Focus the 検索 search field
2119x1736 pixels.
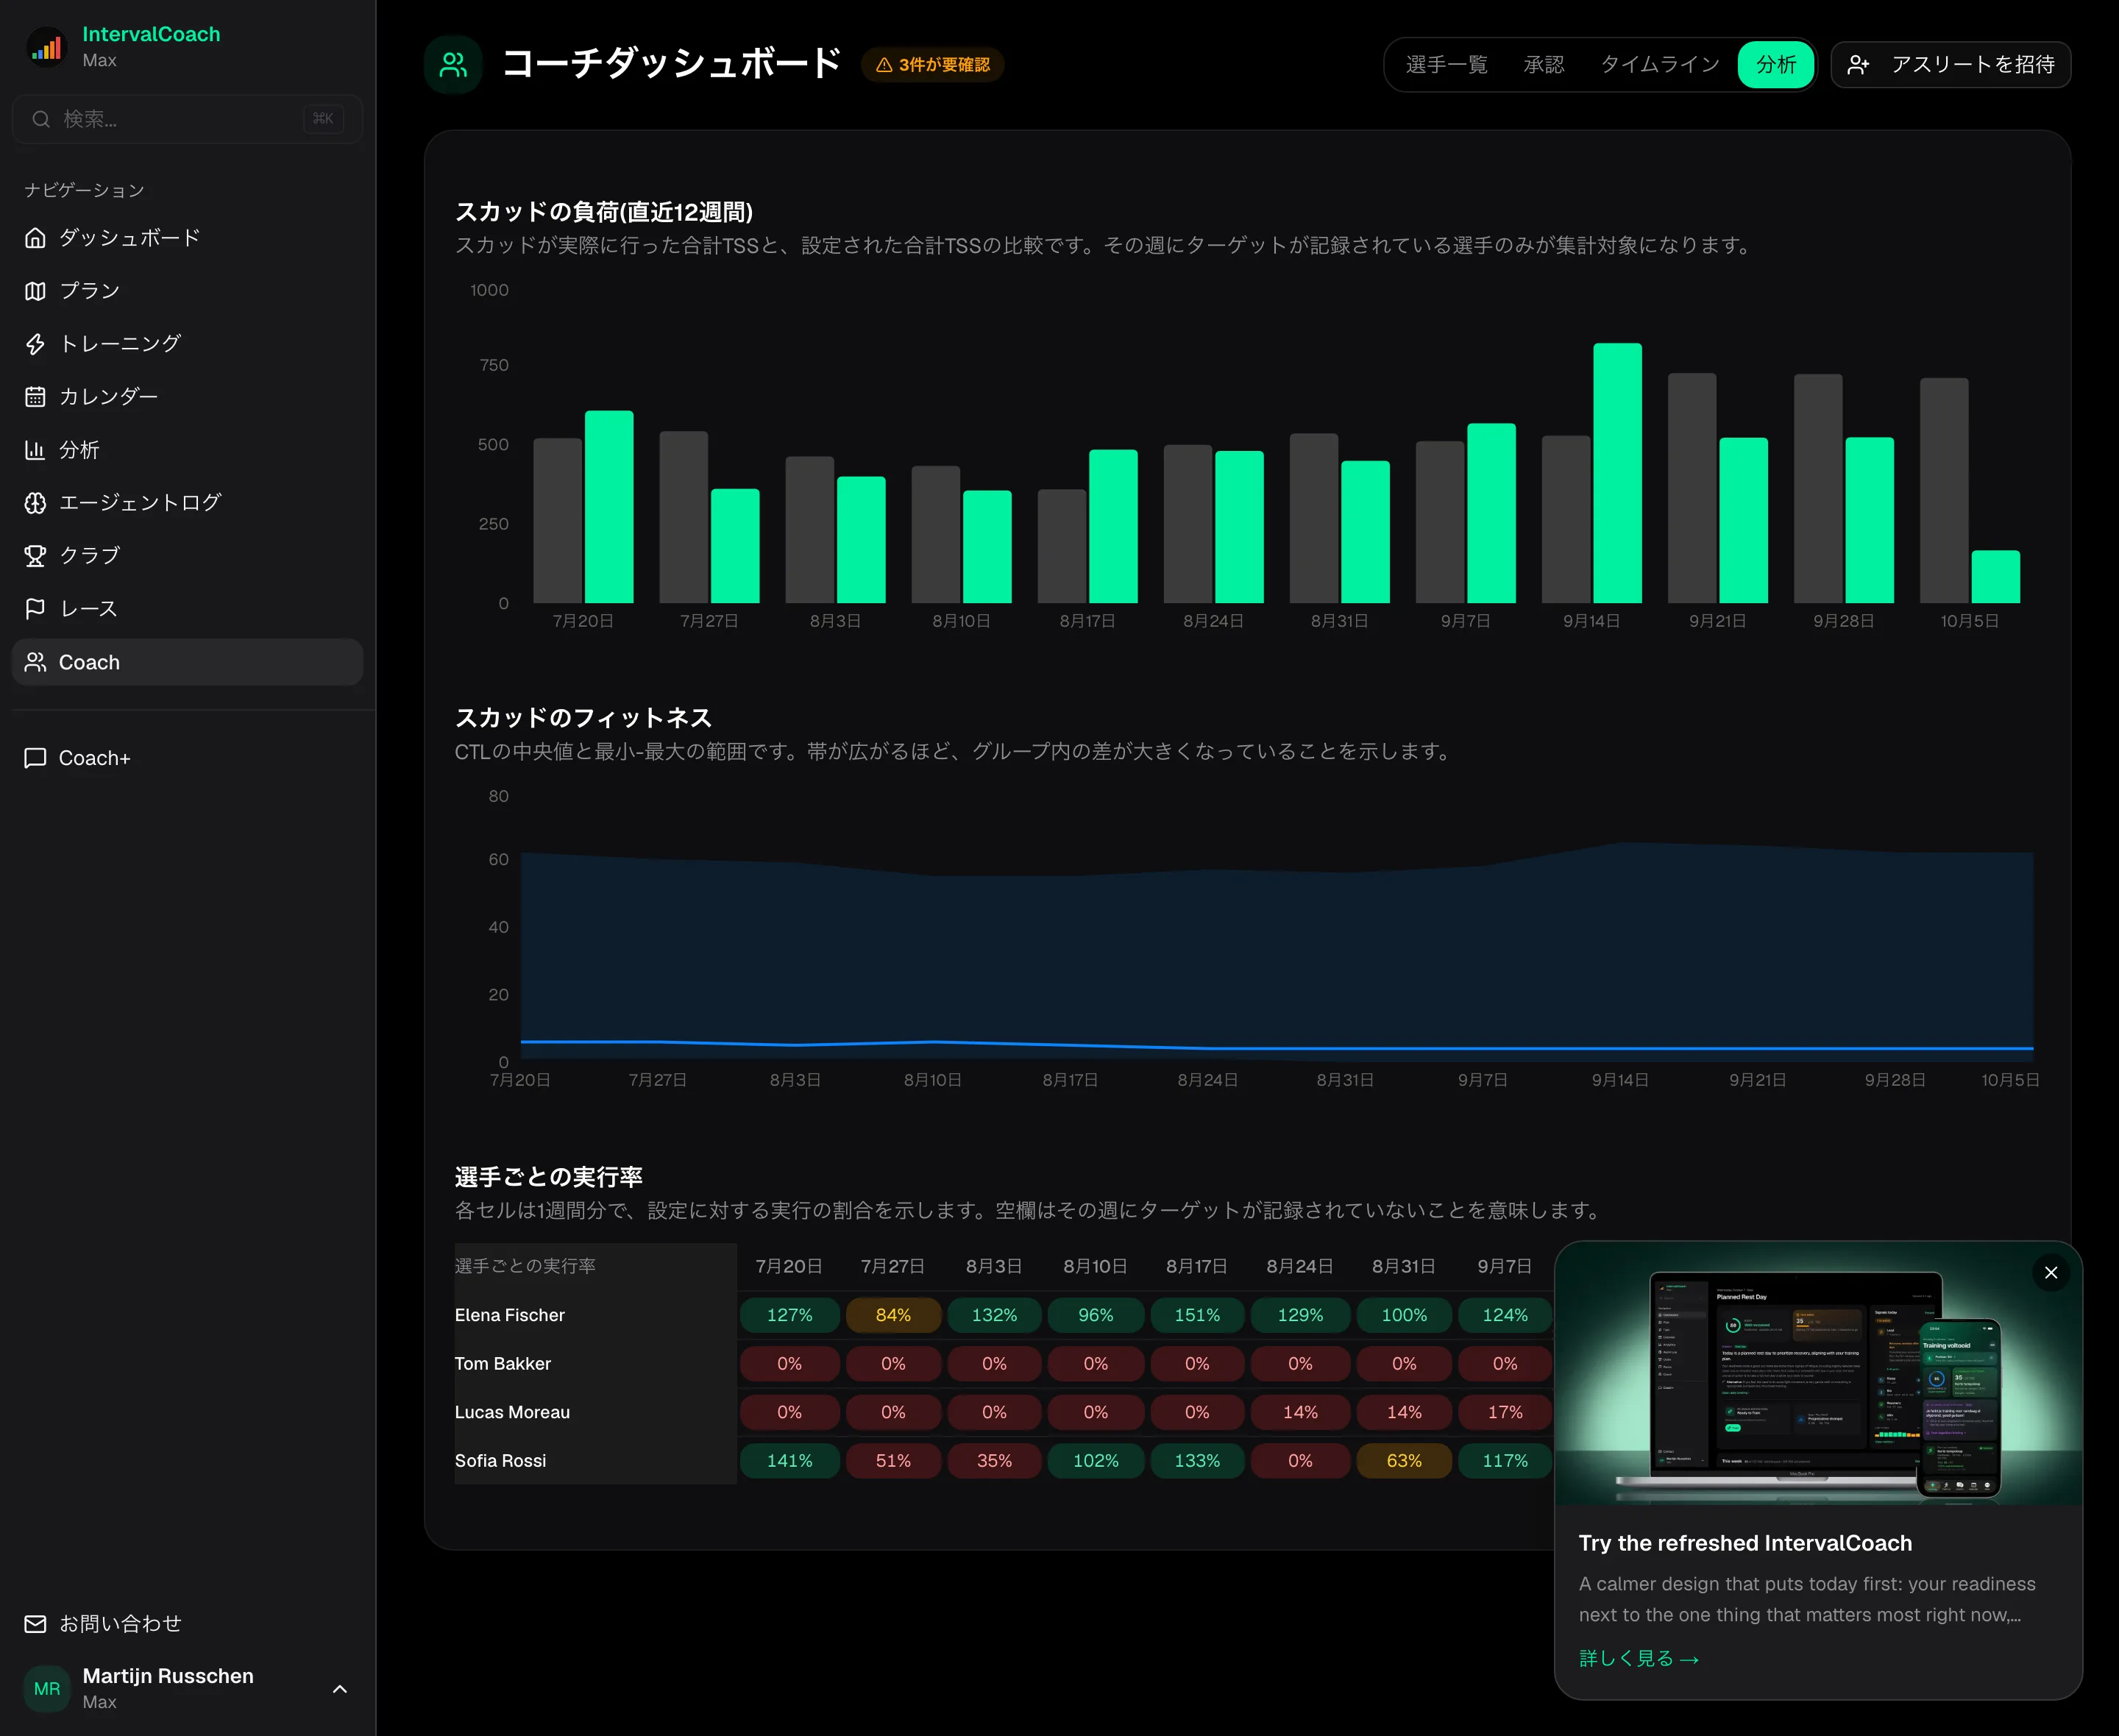pos(187,119)
